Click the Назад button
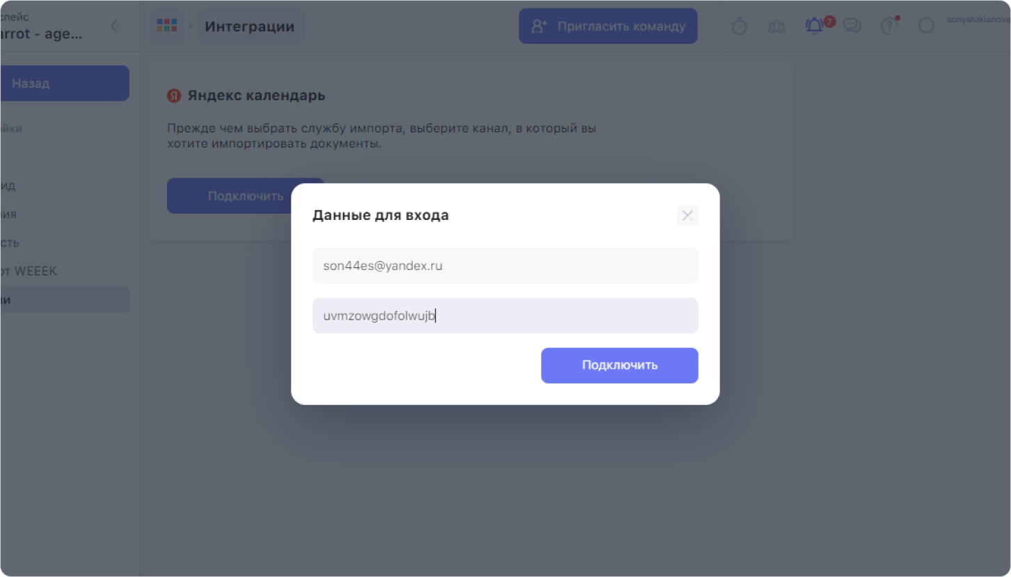 pos(64,83)
